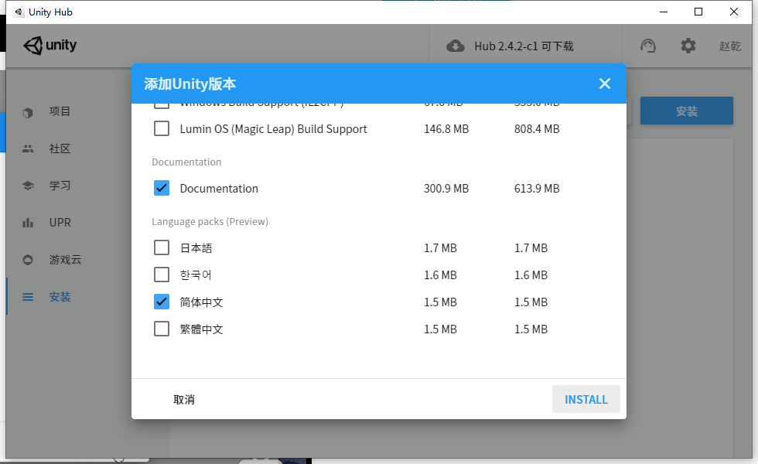Image resolution: width=758 pixels, height=464 pixels.
Task: Click the 300.9 MB download size value
Action: point(446,189)
